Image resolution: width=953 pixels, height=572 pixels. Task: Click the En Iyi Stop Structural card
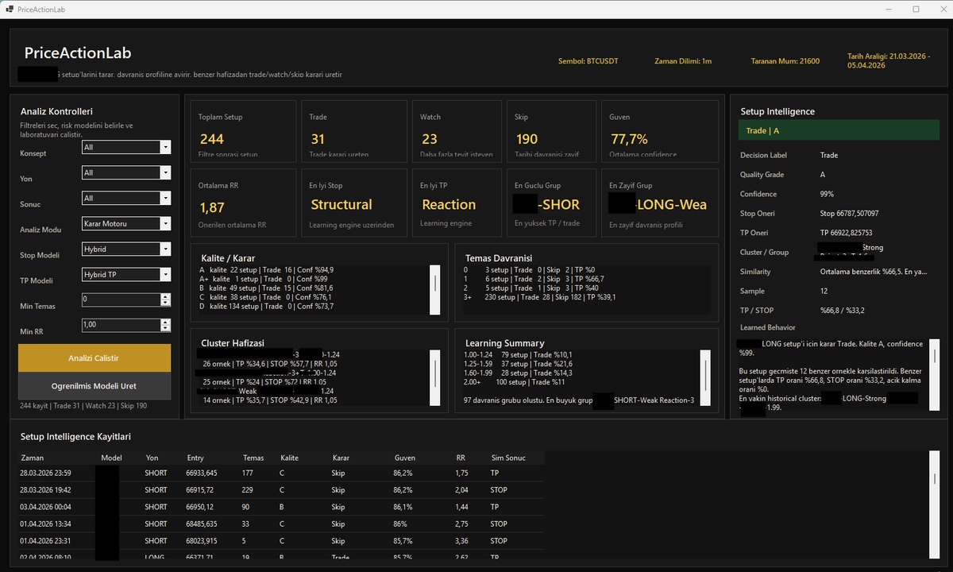[x=353, y=203]
